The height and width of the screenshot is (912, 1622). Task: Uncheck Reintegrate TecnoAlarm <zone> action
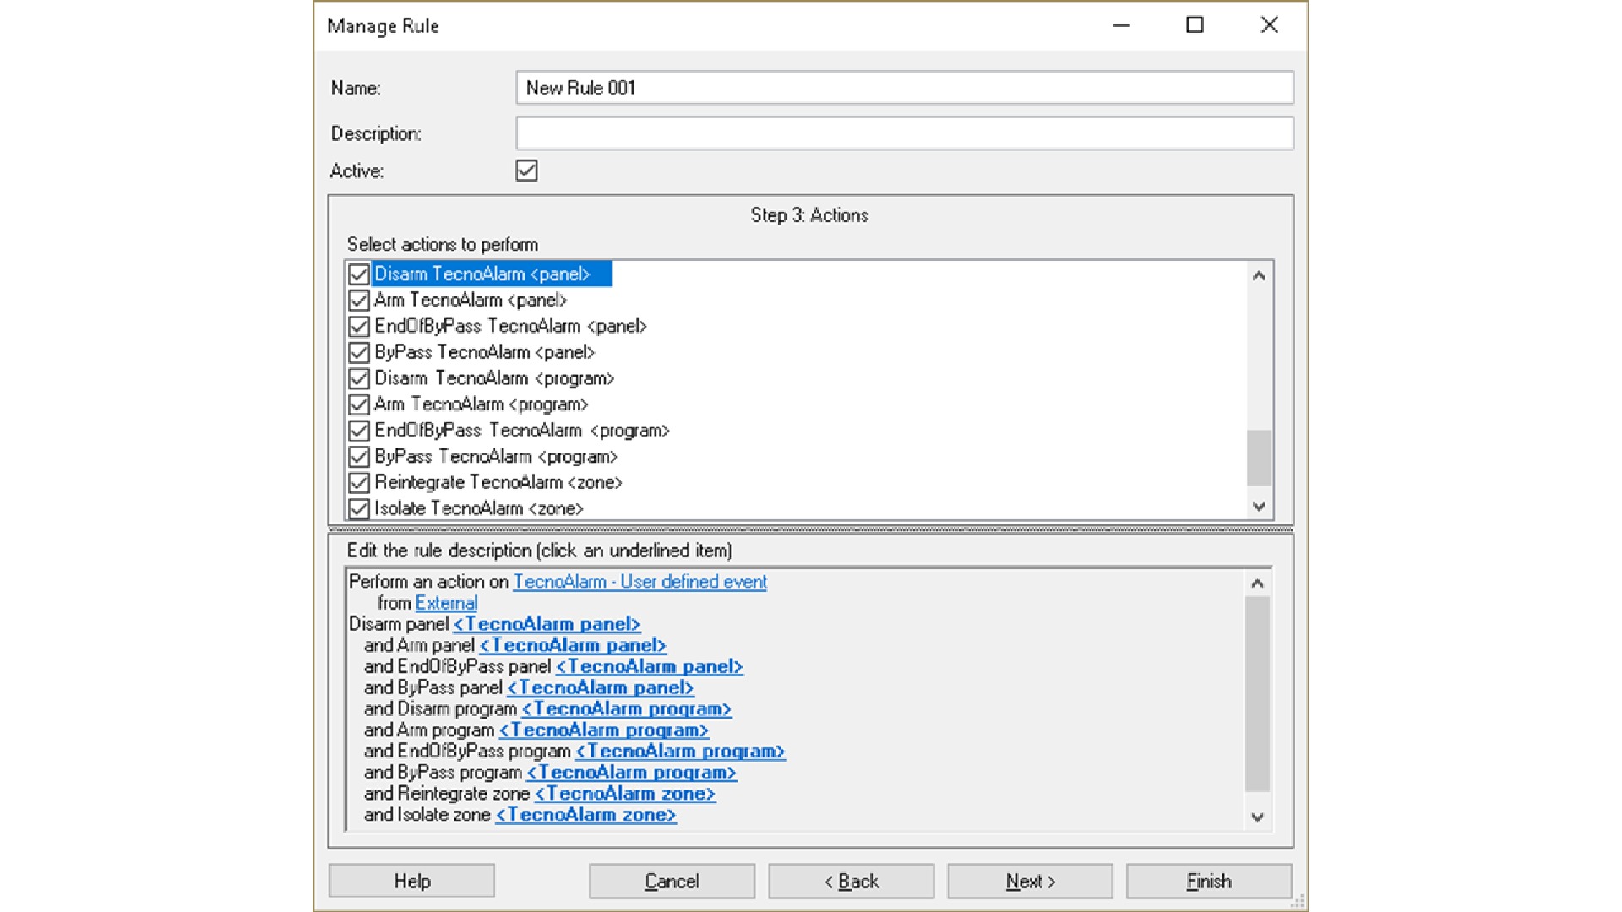[x=359, y=483]
